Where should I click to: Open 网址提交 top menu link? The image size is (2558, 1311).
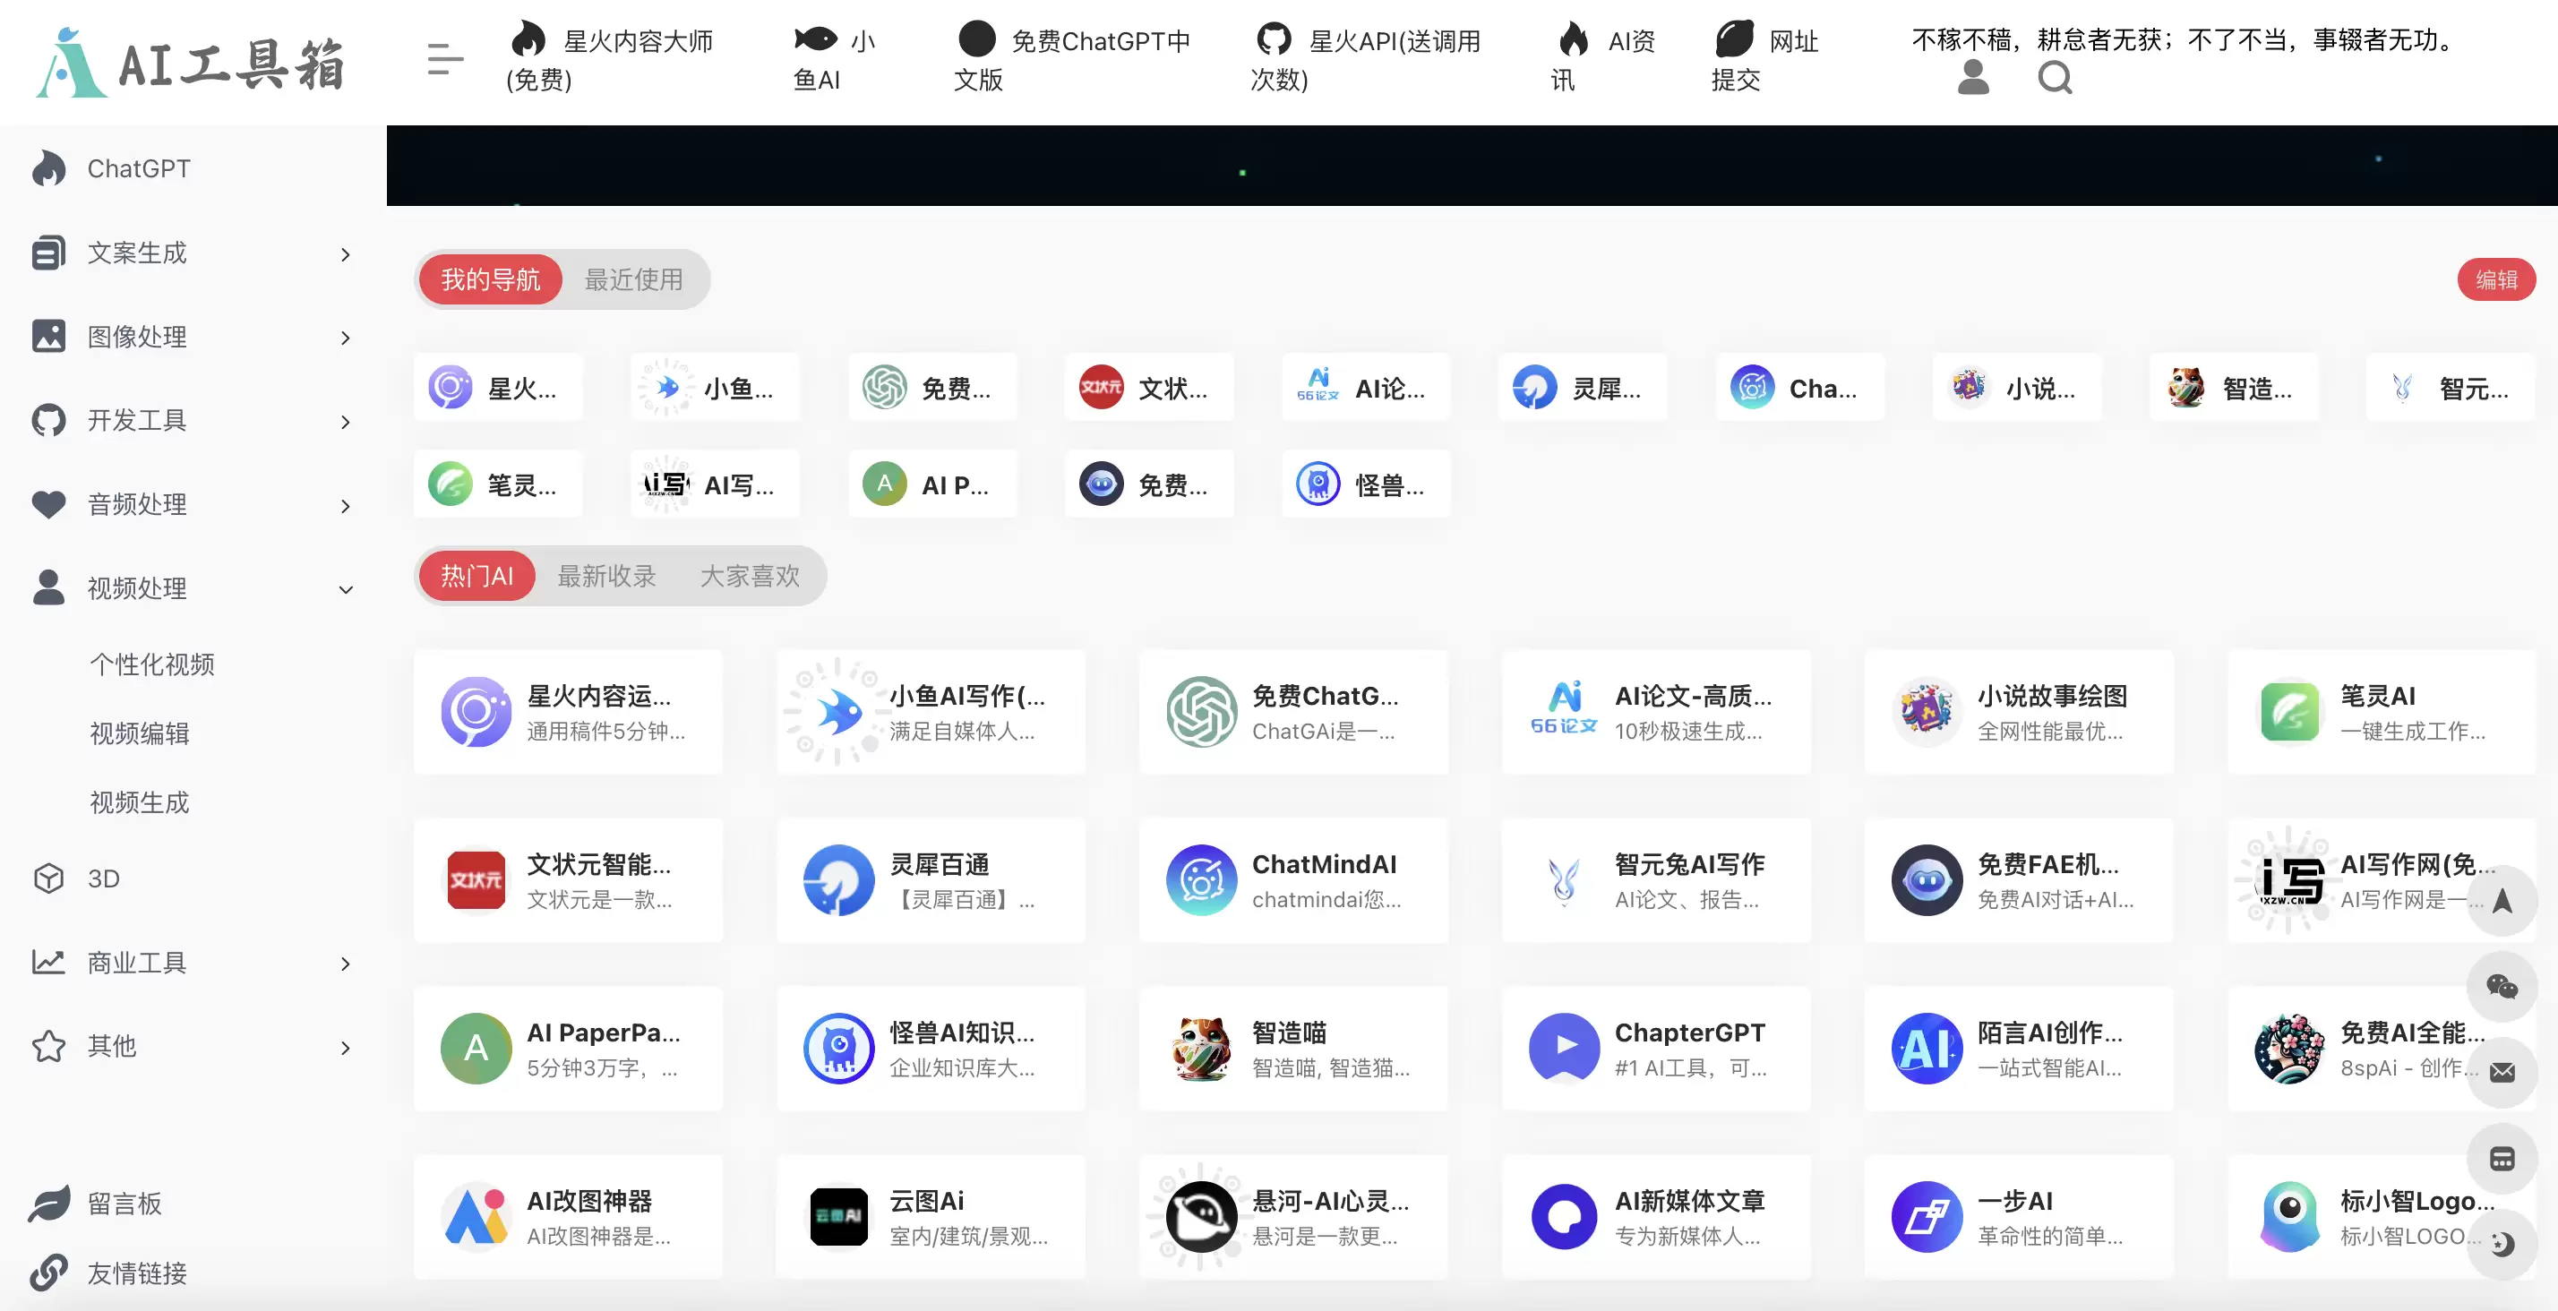[1764, 60]
